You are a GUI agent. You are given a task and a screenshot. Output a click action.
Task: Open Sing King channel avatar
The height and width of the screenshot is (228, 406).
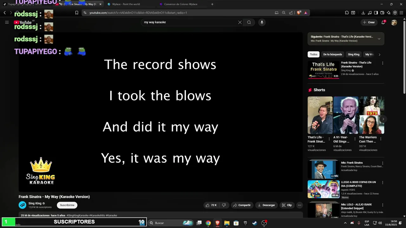click(x=22, y=205)
